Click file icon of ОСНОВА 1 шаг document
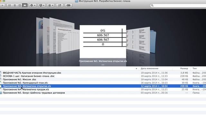Image resolution: width=206 pixels, height=115 pixels. 1,76
